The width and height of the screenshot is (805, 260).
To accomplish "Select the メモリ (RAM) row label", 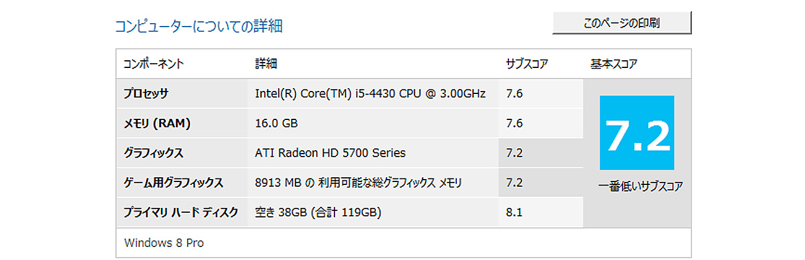I will coord(157,123).
